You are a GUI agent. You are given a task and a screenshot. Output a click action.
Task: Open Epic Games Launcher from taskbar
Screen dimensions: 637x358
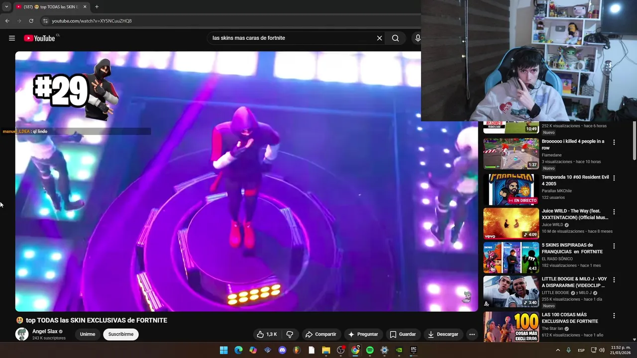[x=414, y=350]
